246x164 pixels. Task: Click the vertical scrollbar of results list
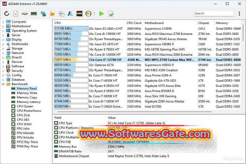(x=243, y=32)
